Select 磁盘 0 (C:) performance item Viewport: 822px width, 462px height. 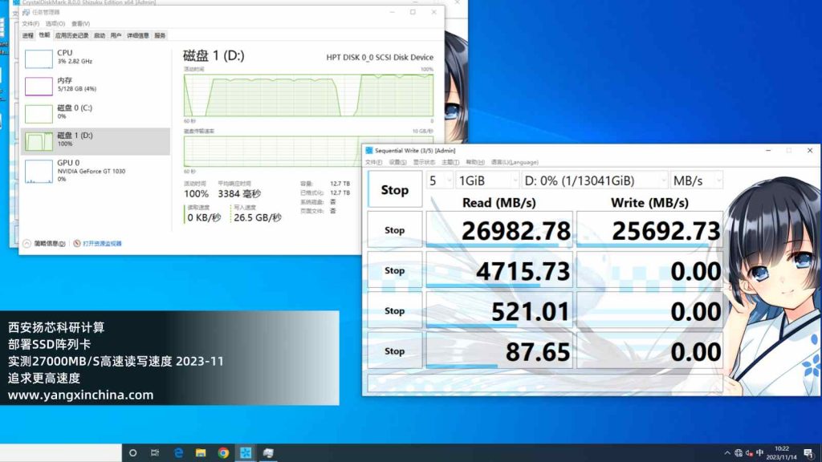(95, 112)
